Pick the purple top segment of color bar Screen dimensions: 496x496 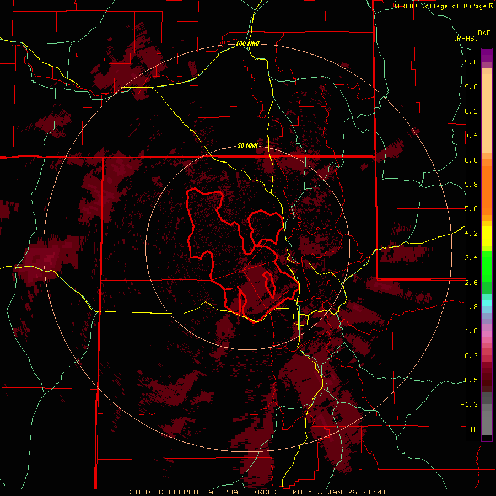tap(487, 55)
